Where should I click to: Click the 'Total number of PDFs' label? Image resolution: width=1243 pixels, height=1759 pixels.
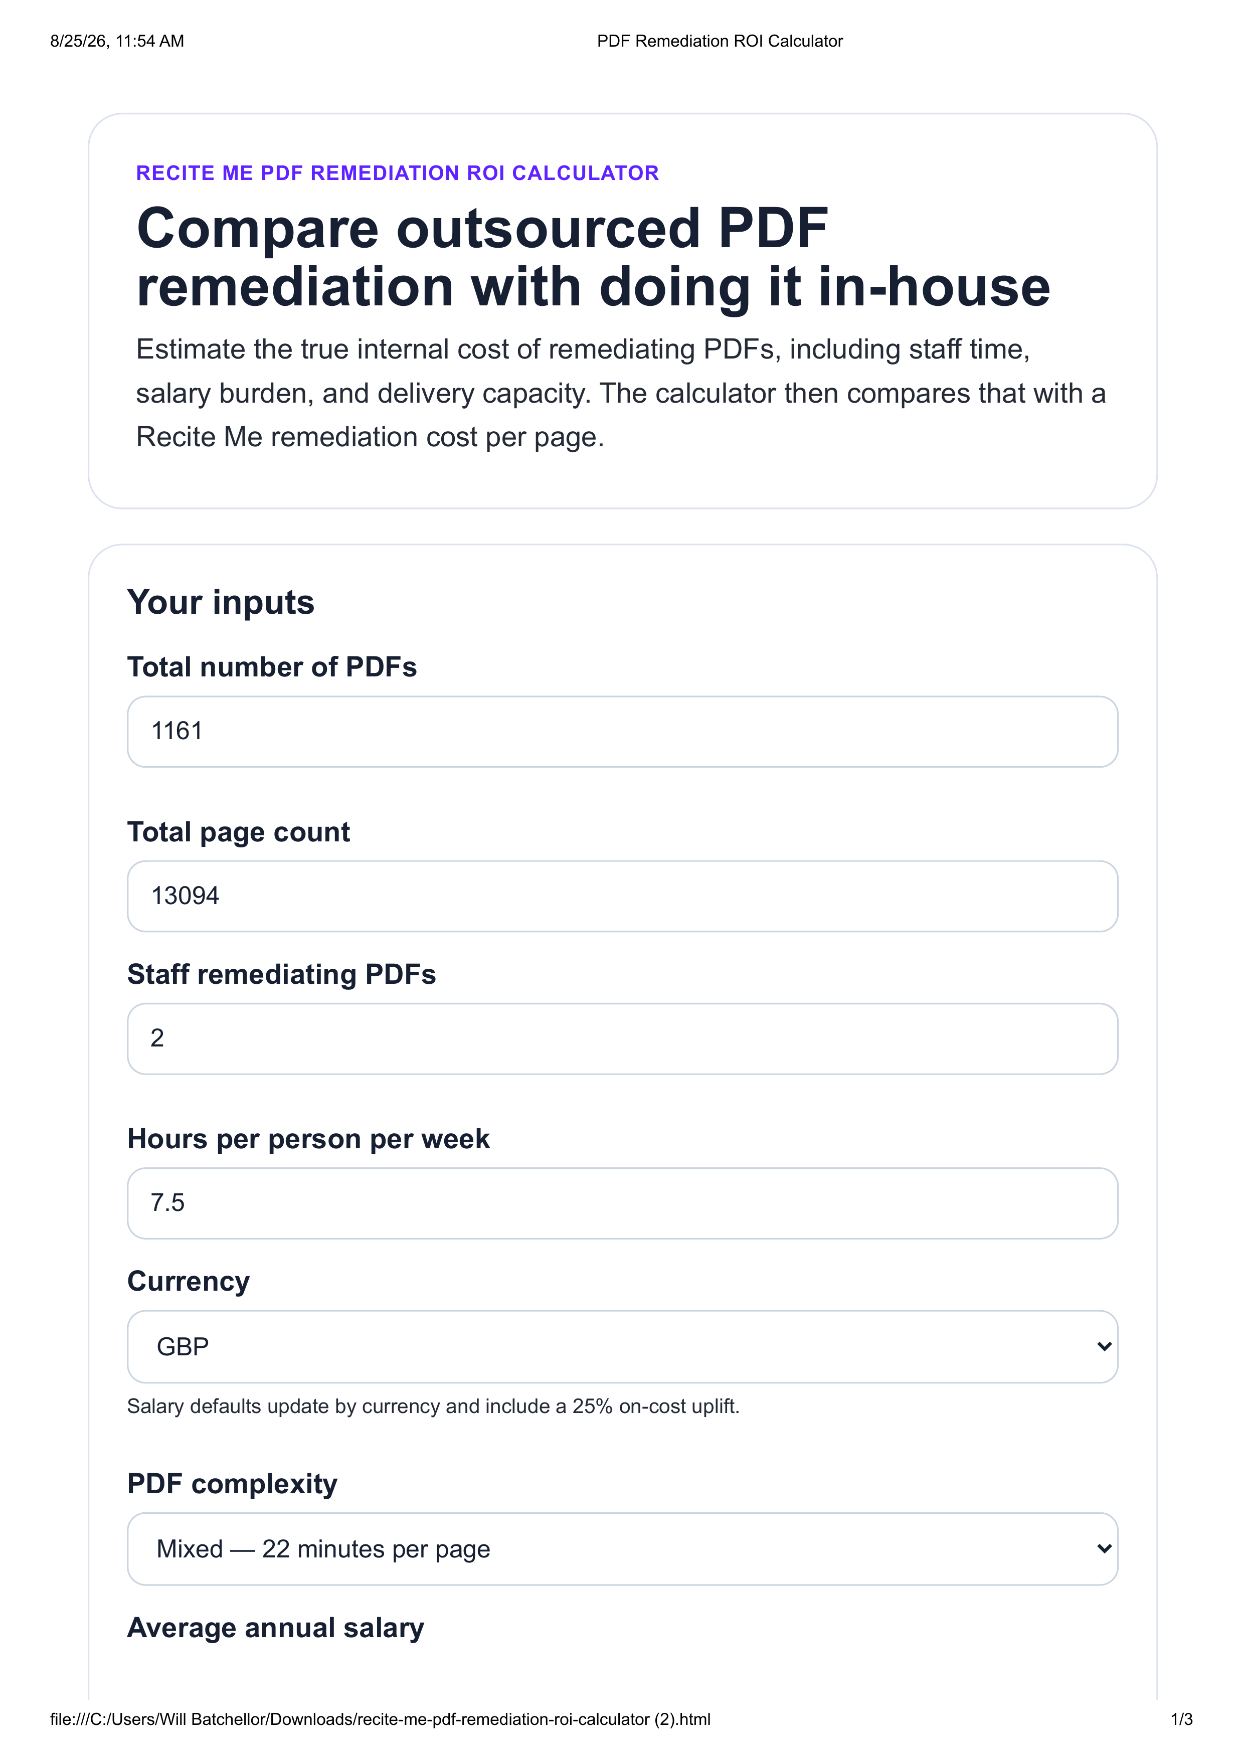point(272,667)
